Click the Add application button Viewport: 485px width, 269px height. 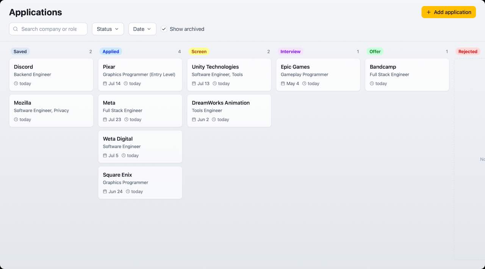[449, 12]
